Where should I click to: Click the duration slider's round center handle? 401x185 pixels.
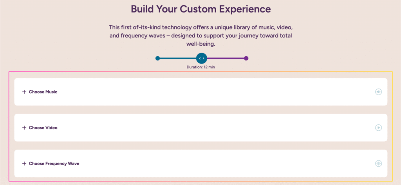[201, 58]
